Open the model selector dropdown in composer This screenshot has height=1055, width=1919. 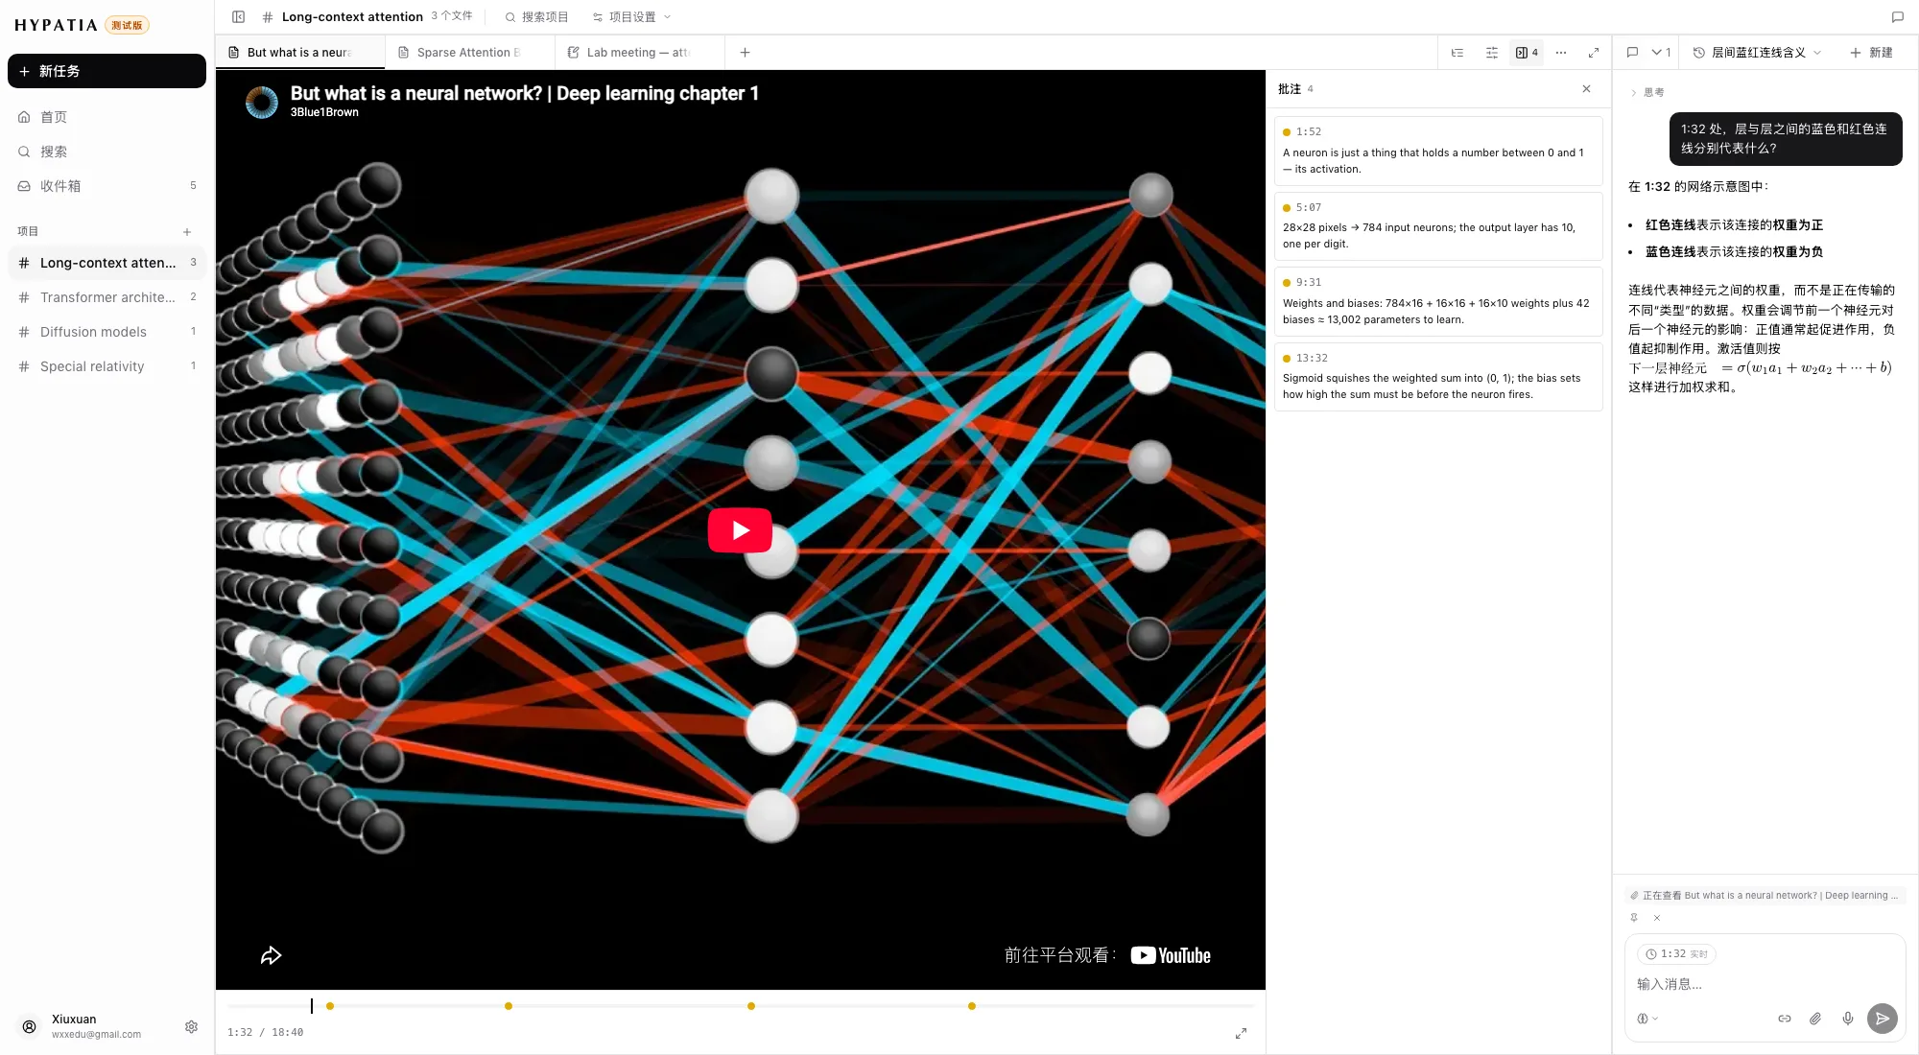point(1647,1019)
